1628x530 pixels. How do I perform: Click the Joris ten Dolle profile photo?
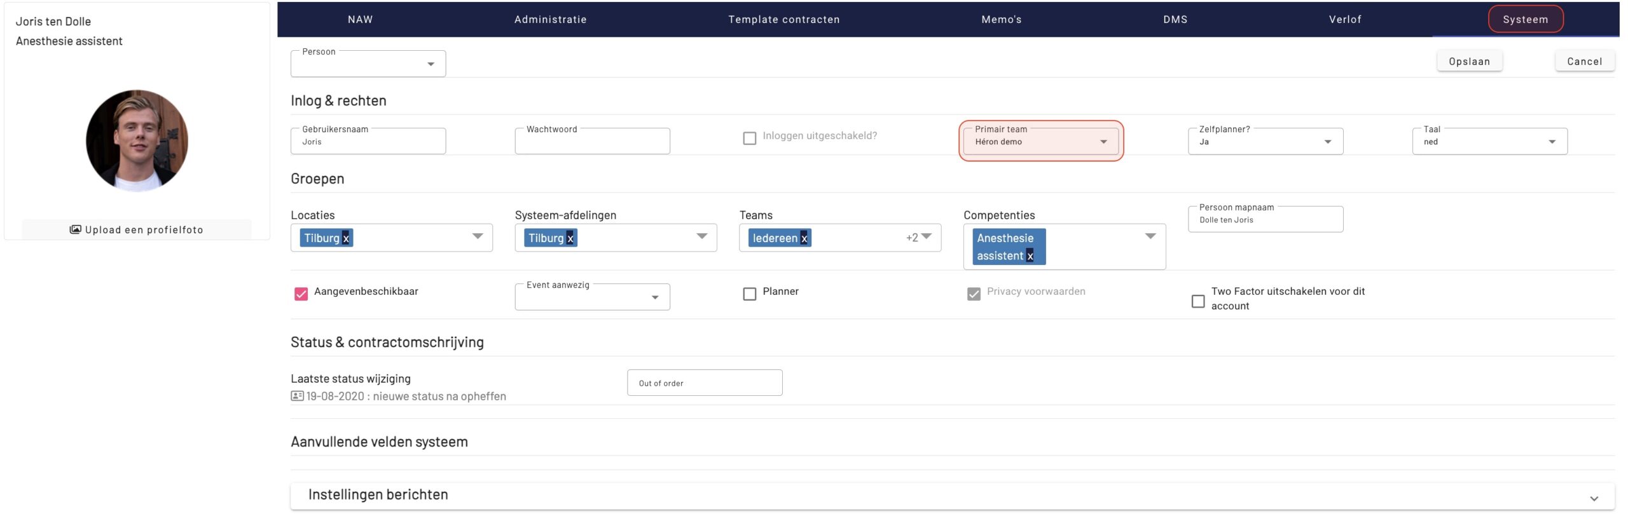[137, 140]
